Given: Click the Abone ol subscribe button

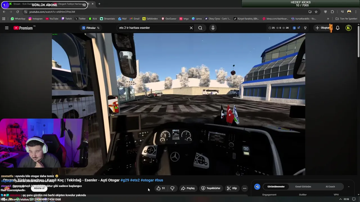Looking at the screenshot, I should click(39, 188).
